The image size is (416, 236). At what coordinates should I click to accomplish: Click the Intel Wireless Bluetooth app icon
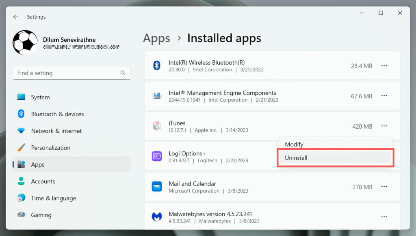click(157, 66)
